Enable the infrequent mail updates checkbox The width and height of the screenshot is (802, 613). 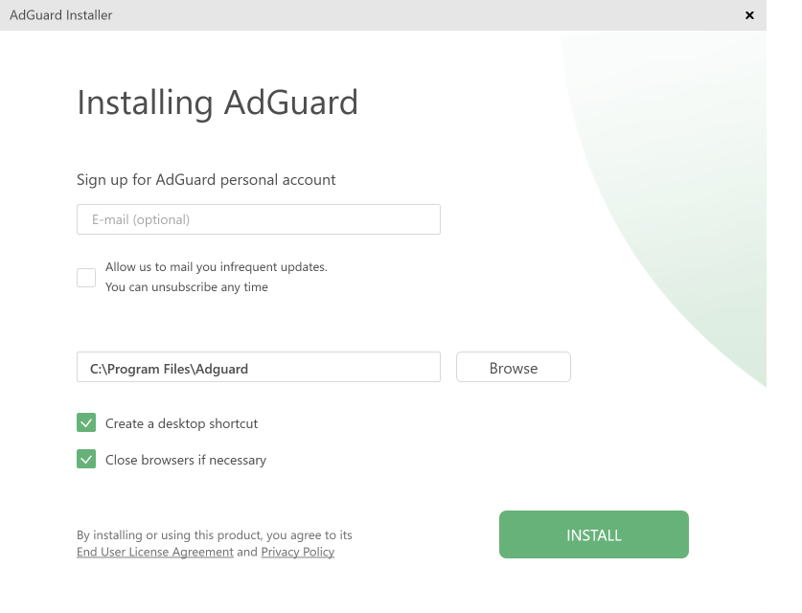click(86, 278)
